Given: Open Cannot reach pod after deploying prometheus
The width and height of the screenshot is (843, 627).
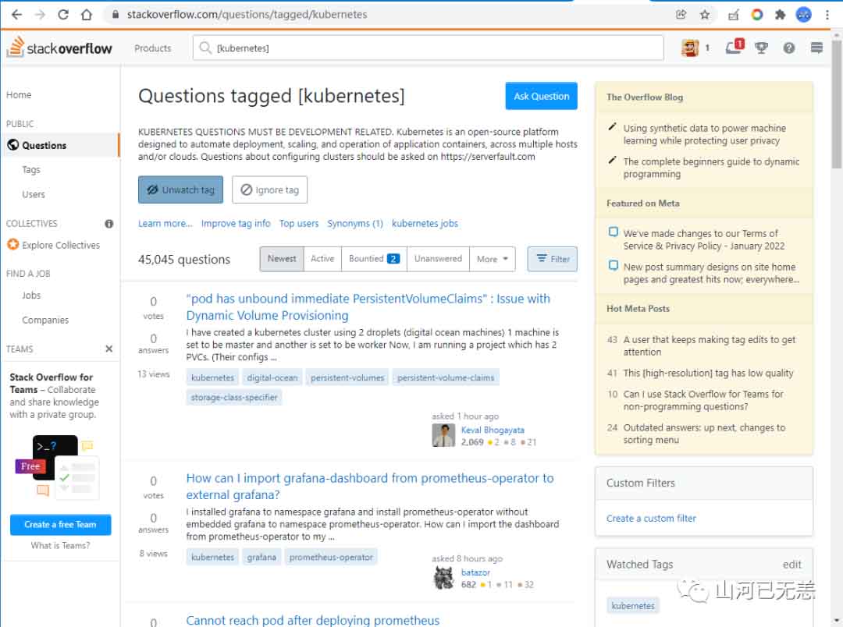Looking at the screenshot, I should point(313,620).
